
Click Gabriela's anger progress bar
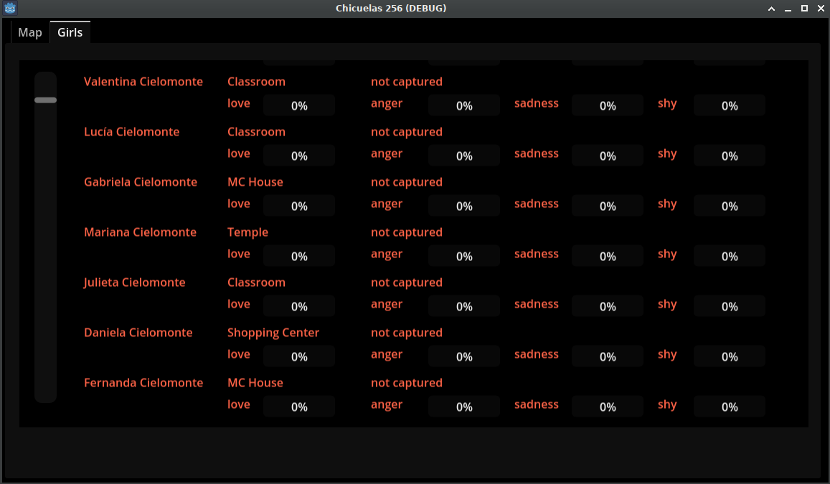(464, 206)
